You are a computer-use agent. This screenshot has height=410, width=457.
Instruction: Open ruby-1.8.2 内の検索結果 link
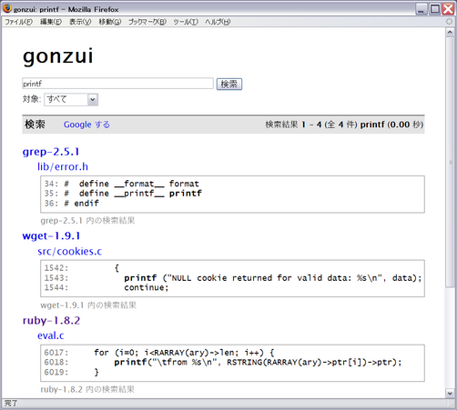tap(87, 389)
